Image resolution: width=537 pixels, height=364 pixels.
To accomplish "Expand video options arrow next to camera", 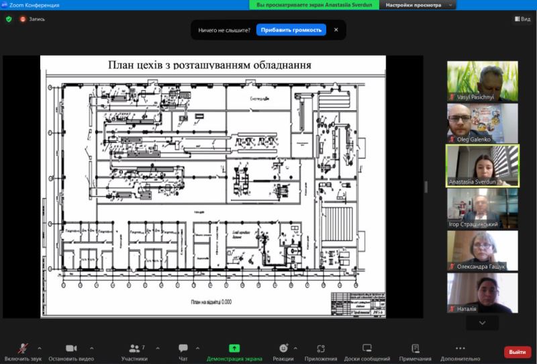I will [92, 348].
